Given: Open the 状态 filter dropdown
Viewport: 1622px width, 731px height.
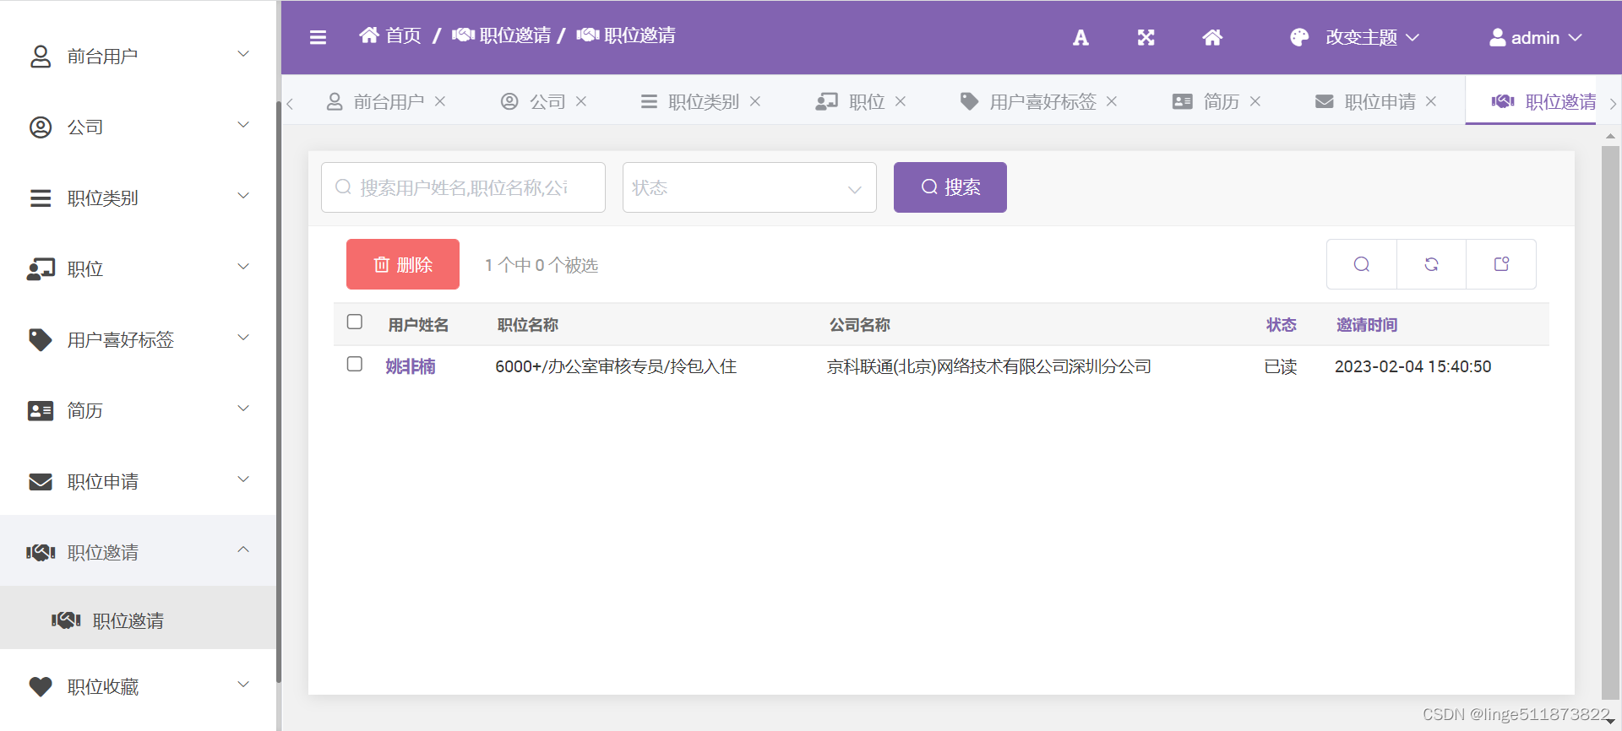Looking at the screenshot, I should tap(749, 187).
